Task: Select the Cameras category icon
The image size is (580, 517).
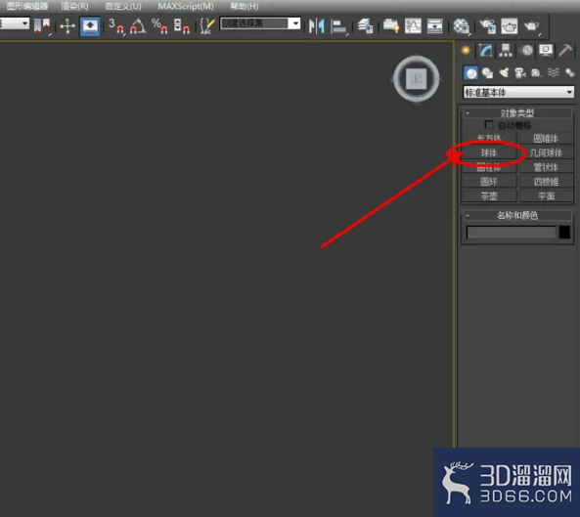Action: pyautogui.click(x=520, y=72)
